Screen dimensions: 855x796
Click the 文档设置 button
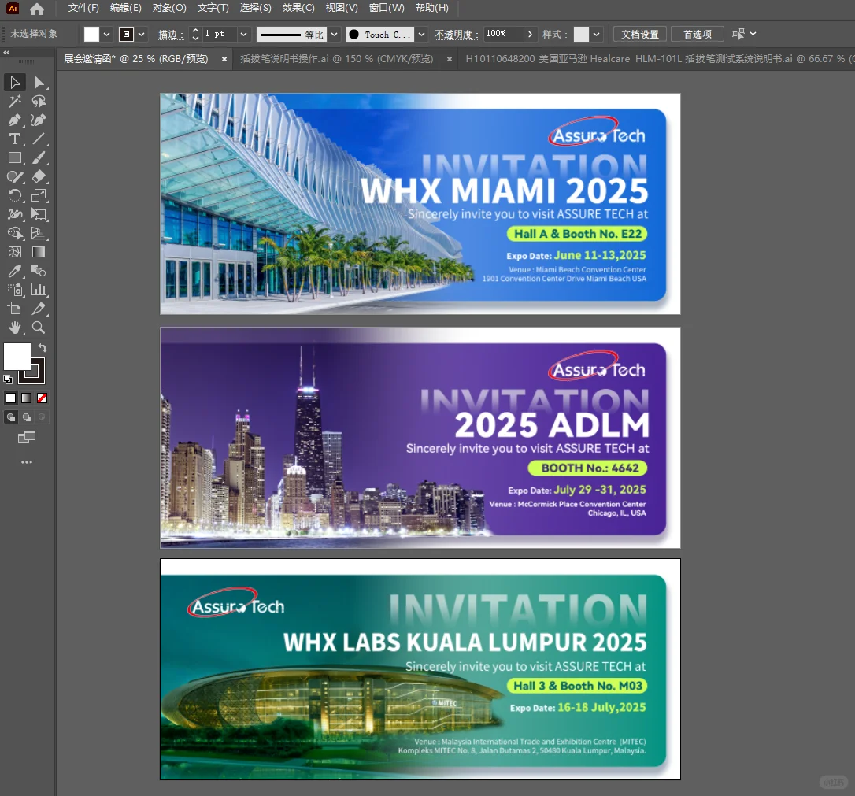pyautogui.click(x=640, y=35)
